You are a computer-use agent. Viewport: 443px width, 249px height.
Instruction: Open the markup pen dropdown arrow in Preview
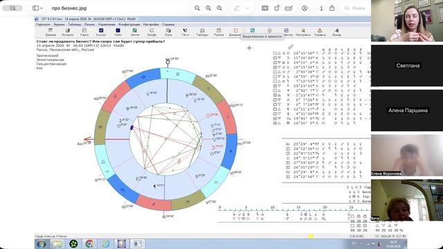click(248, 8)
